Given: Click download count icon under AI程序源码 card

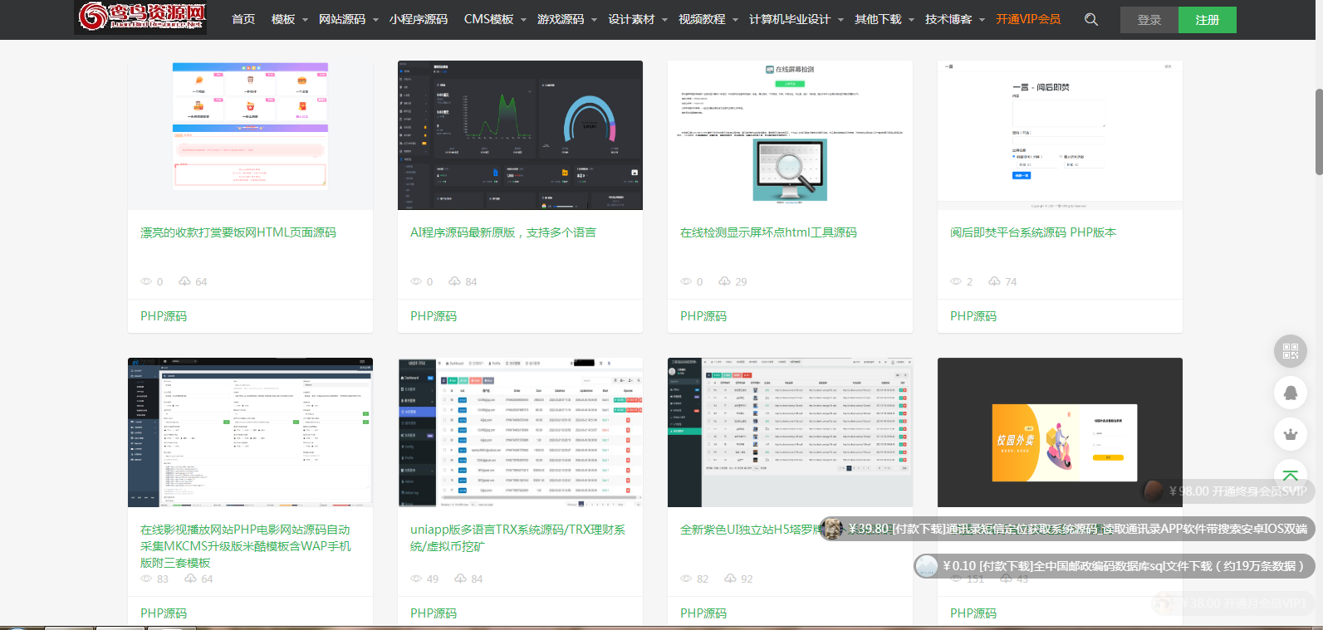Looking at the screenshot, I should click(454, 281).
